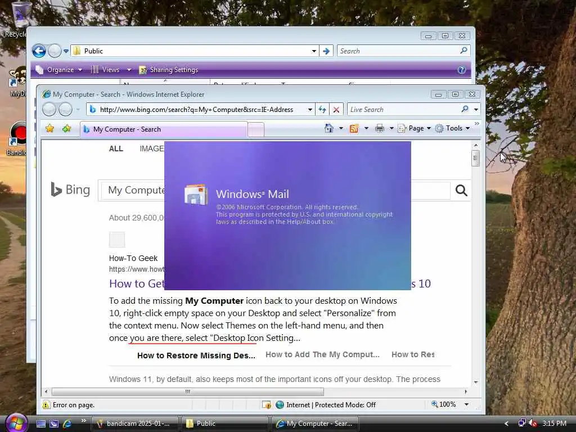The image size is (576, 432).
Task: Click the Internet Explorer Back button
Action: [x=49, y=109]
